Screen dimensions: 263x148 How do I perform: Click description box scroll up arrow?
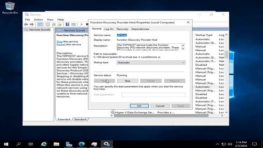[x=183, y=46]
